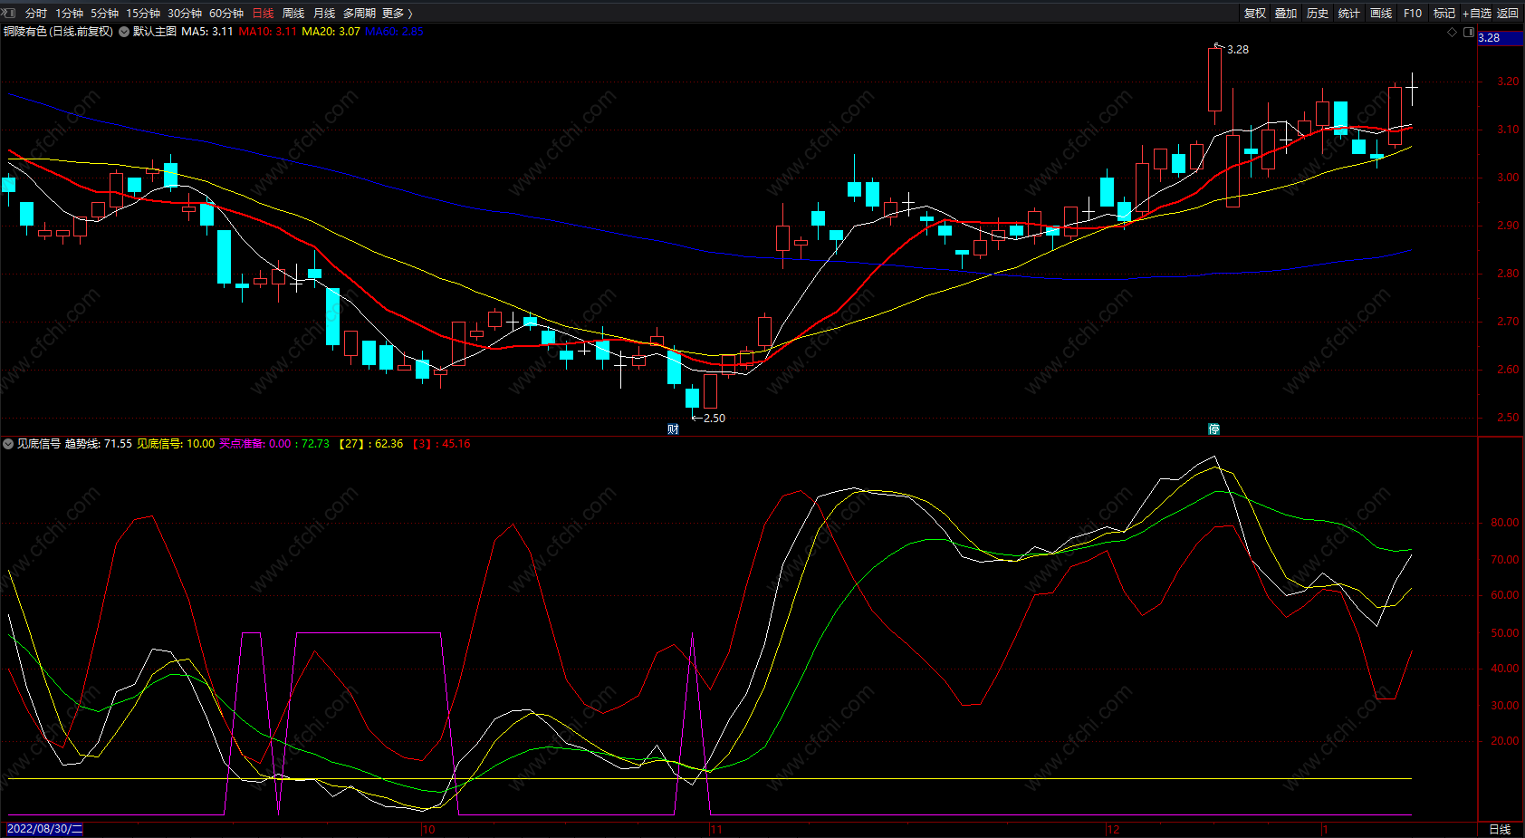Click the diamond icon near the price axis
1525x838 pixels.
pos(1453,33)
